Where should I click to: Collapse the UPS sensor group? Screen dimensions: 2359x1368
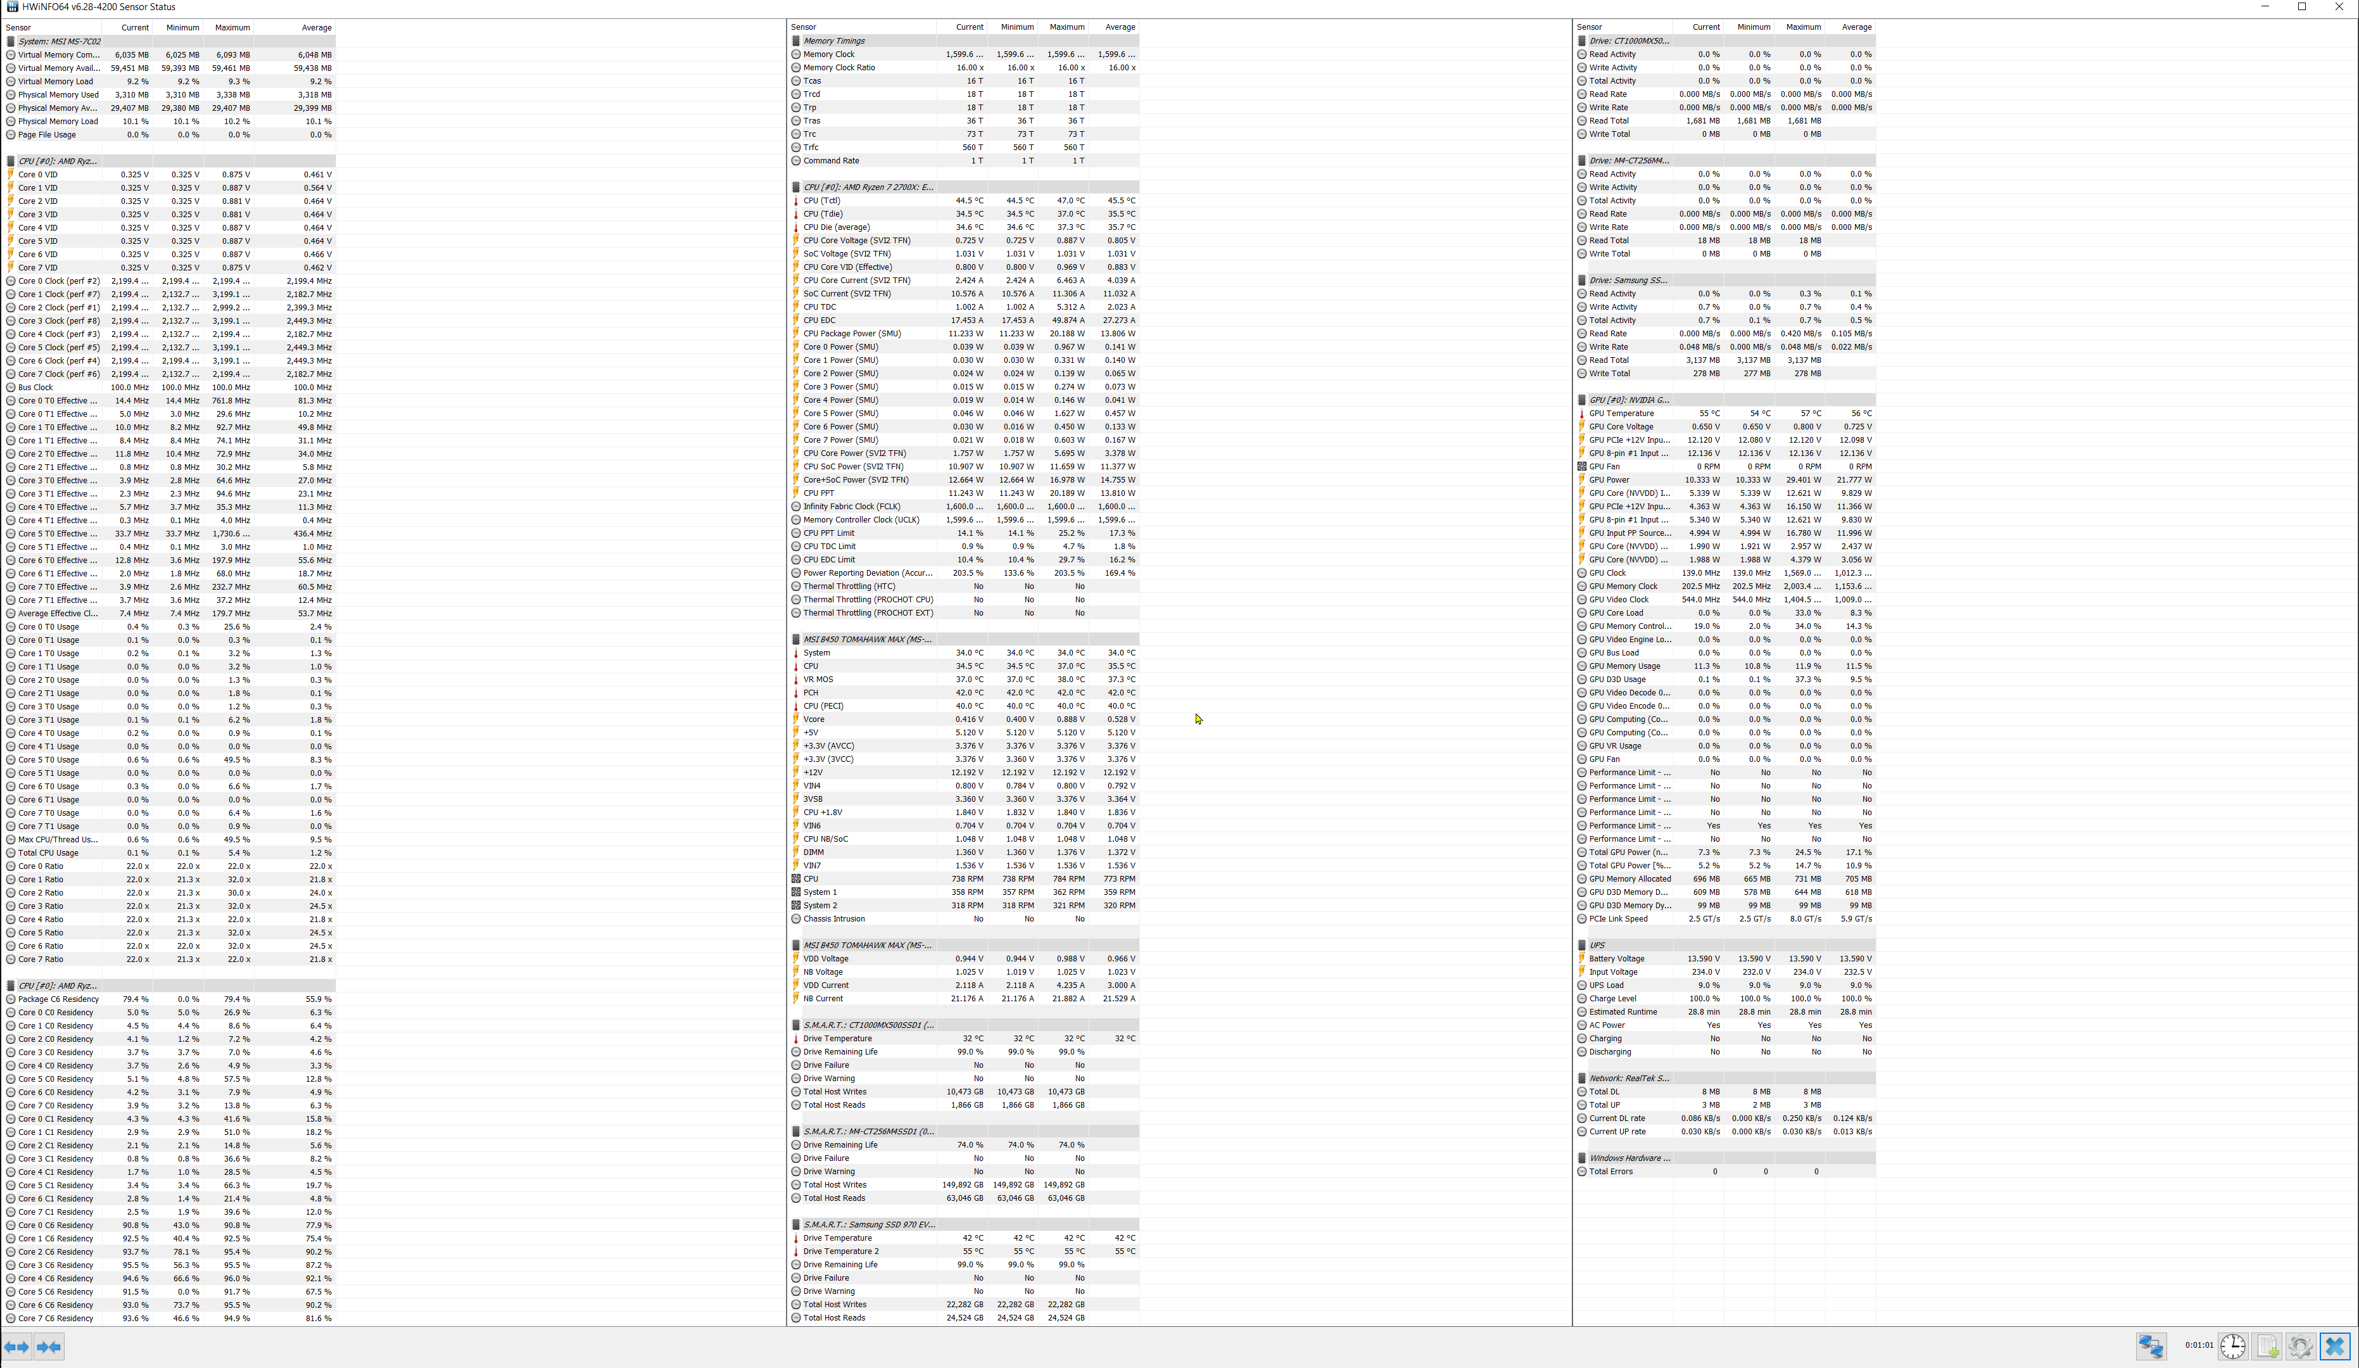click(x=1596, y=945)
